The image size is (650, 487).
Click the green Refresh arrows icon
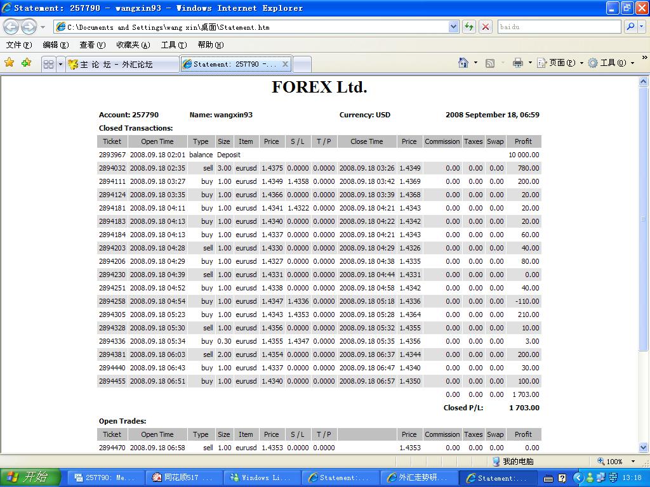click(x=469, y=27)
